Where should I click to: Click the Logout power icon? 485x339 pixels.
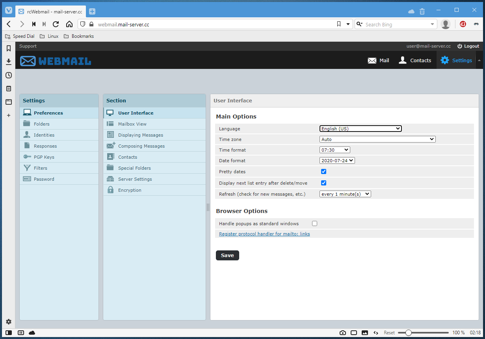[x=459, y=46]
